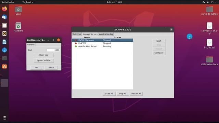
Task: Click the Open Conf File button
Action: (x=44, y=60)
